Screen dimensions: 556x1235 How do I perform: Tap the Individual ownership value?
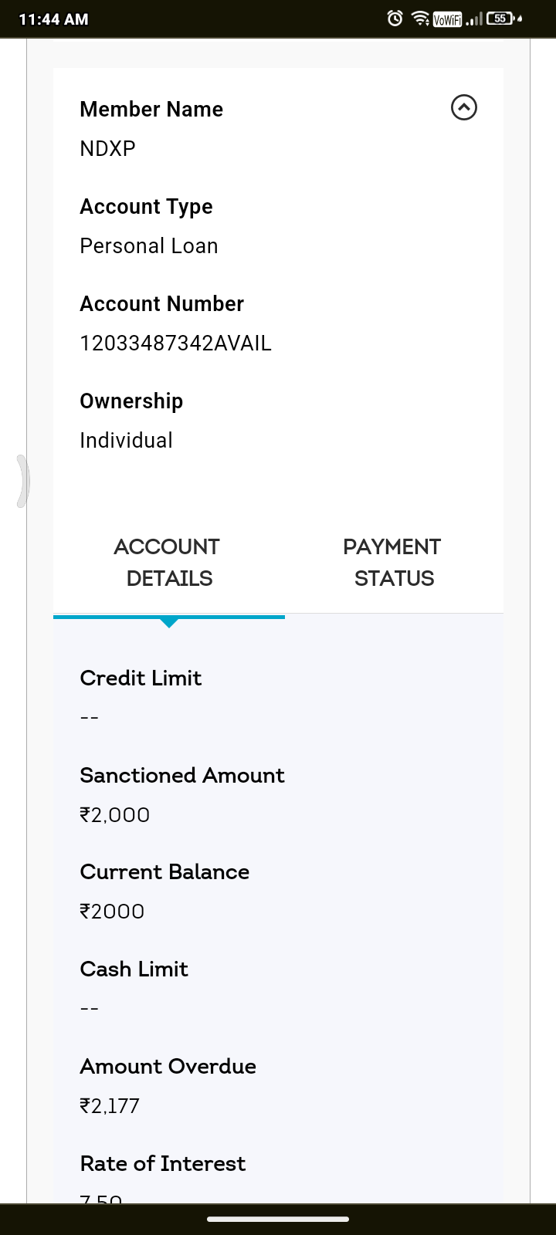coord(126,441)
